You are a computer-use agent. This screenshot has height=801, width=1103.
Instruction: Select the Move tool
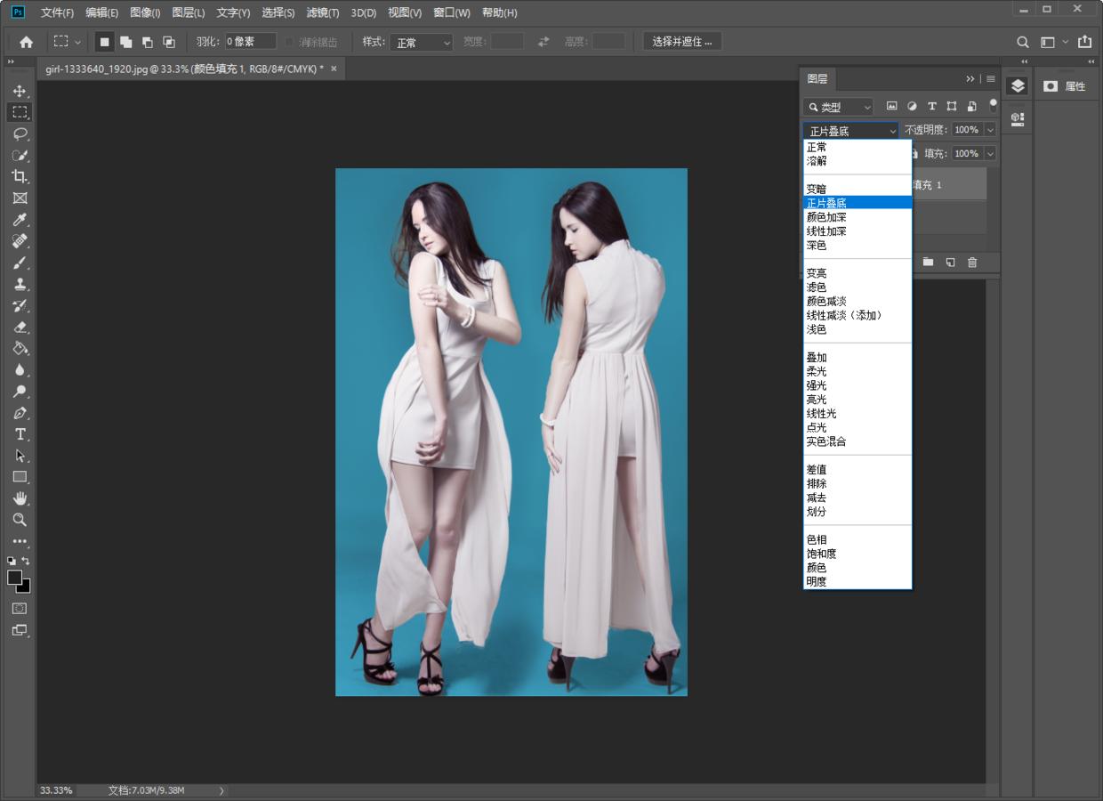[x=20, y=91]
